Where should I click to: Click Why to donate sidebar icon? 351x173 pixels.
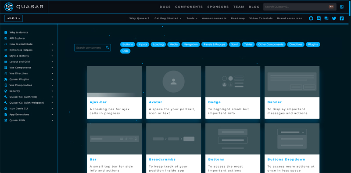click(x=6, y=32)
